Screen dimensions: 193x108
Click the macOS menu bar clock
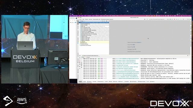(187, 16)
